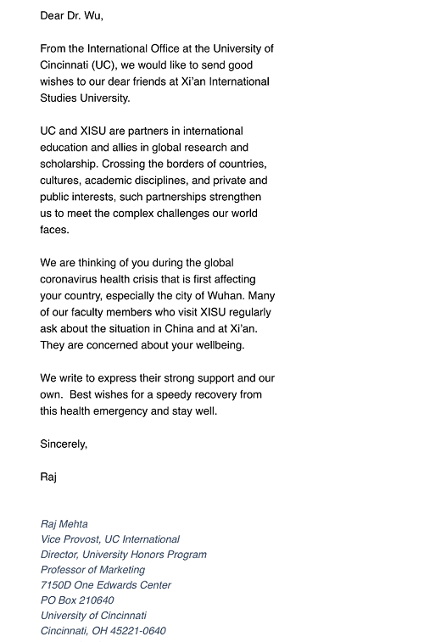Click 'Xi'an International' in the first paragraph

point(225,81)
